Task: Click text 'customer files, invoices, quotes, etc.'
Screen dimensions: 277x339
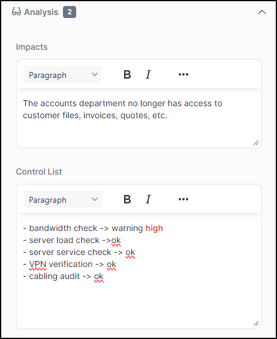Action: coord(95,115)
